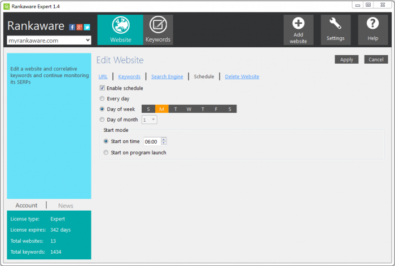Select the Every day radio option
This screenshot has height=266, width=395.
point(102,99)
